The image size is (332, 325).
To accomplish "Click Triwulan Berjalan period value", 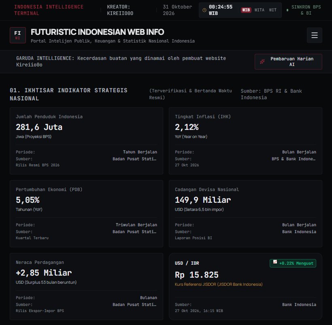I will (x=136, y=225).
